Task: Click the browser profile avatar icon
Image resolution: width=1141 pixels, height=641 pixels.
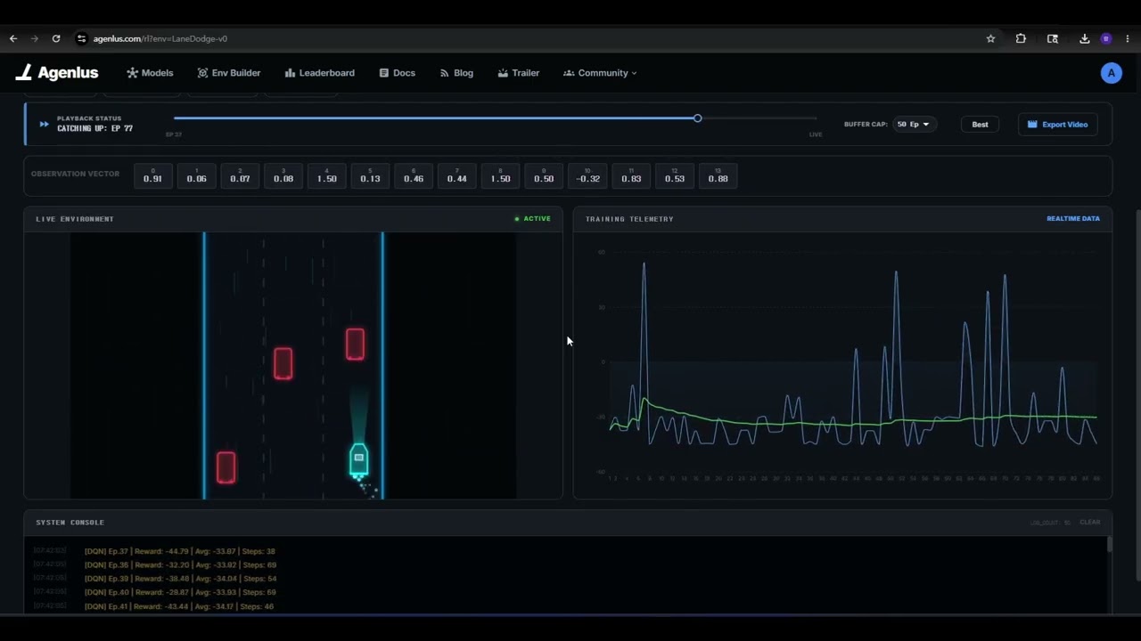Action: coord(1106,39)
